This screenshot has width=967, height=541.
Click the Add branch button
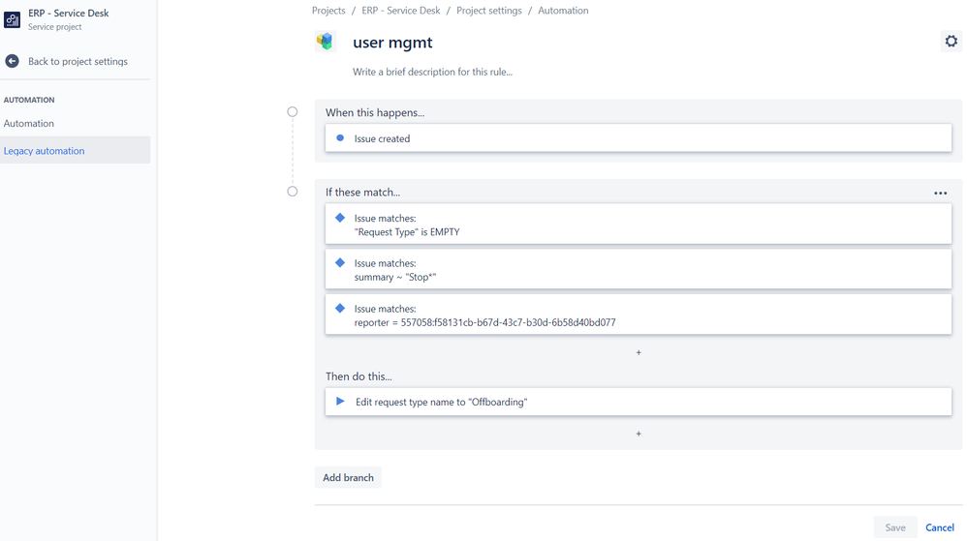pyautogui.click(x=348, y=477)
